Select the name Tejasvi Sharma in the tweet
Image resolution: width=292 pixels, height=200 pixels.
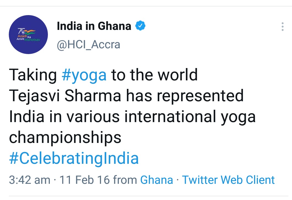65,96
